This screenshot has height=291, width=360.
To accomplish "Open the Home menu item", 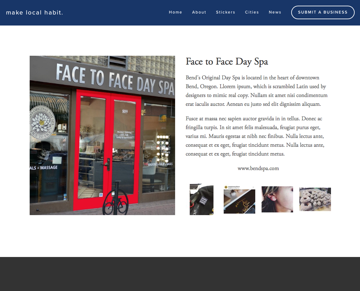I will pyautogui.click(x=175, y=12).
